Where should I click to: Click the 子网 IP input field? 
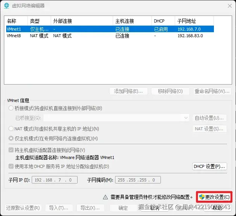pyautogui.click(x=55, y=180)
